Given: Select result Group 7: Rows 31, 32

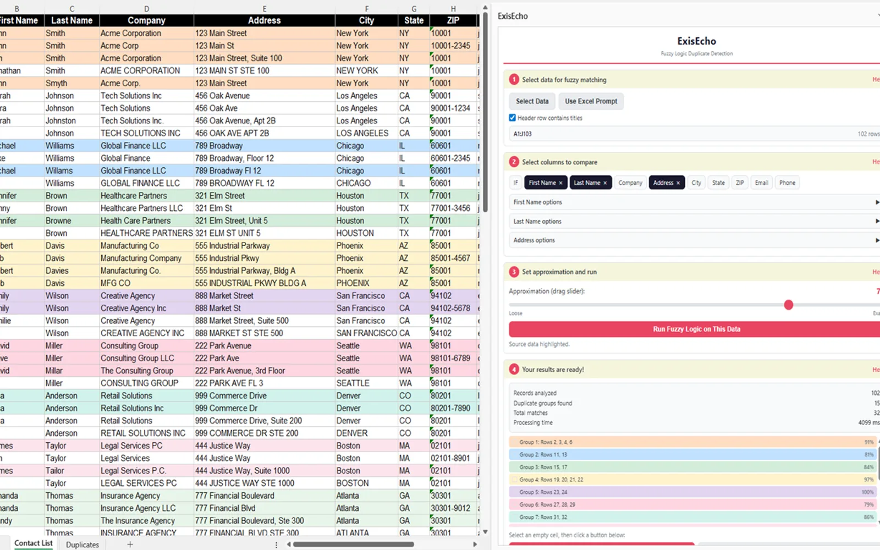Looking at the screenshot, I should 692,518.
